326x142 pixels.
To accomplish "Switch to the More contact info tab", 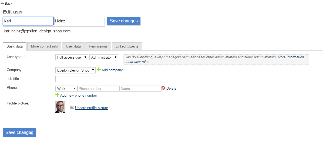I will (44, 46).
